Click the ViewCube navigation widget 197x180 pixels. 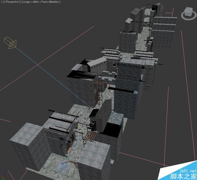pos(189,14)
